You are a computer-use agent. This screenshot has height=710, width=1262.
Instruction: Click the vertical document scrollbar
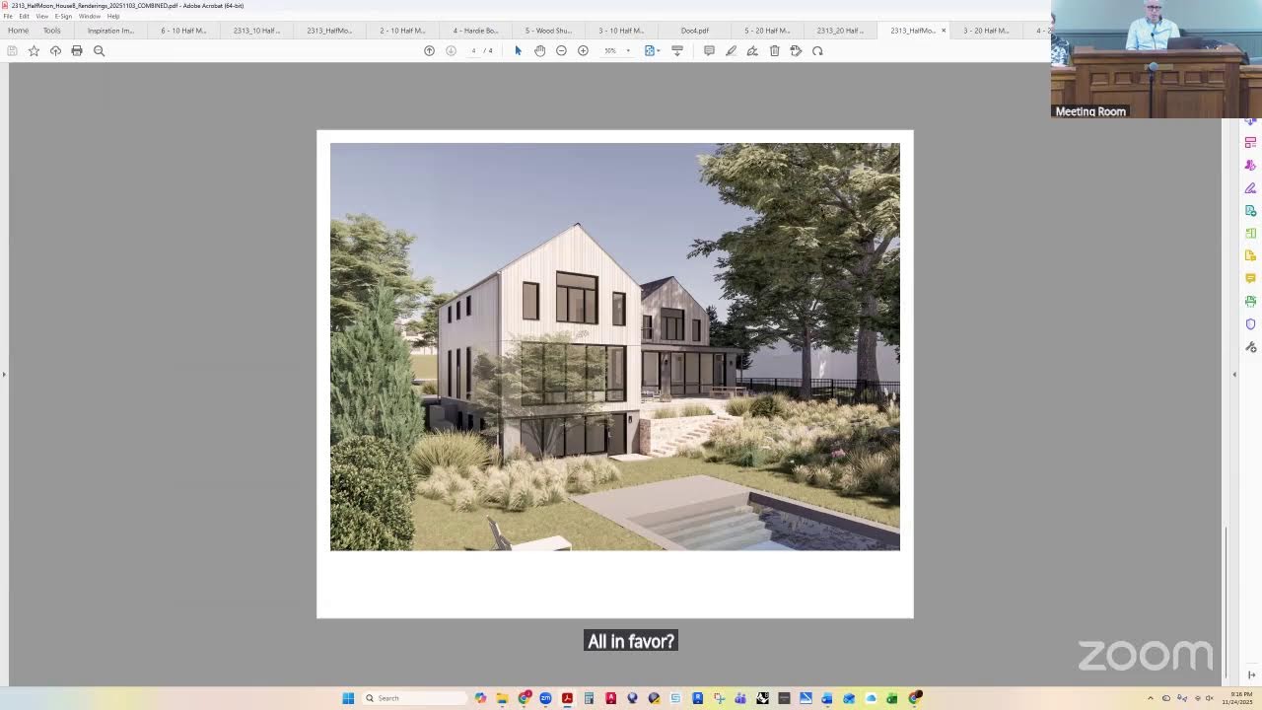click(1226, 603)
